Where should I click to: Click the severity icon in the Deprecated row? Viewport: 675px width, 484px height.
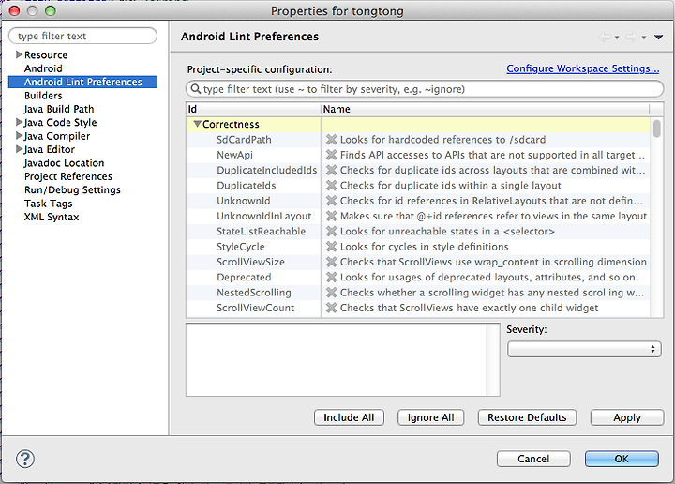tap(331, 278)
